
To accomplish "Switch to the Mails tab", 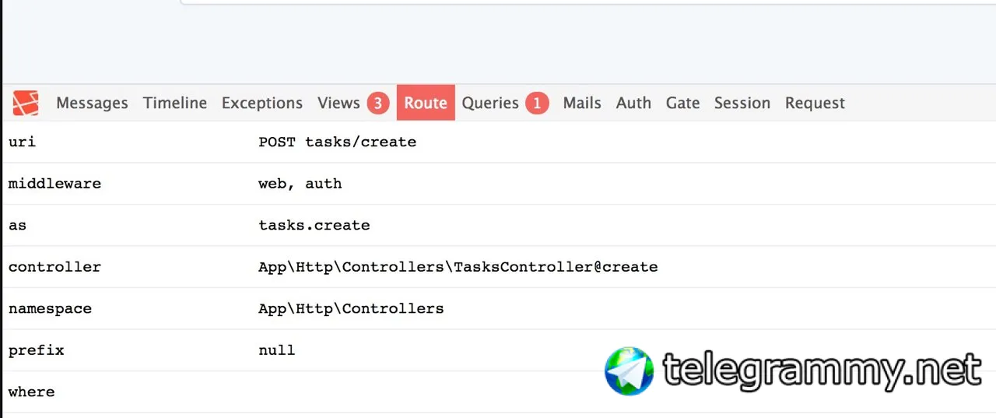I will [x=582, y=103].
